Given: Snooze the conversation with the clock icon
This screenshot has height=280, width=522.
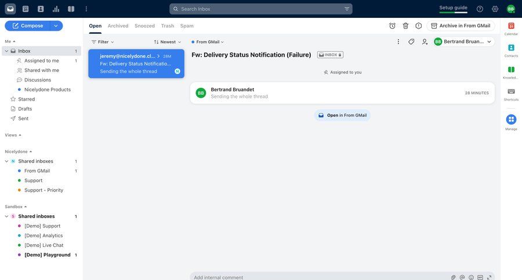Looking at the screenshot, I should point(392,25).
